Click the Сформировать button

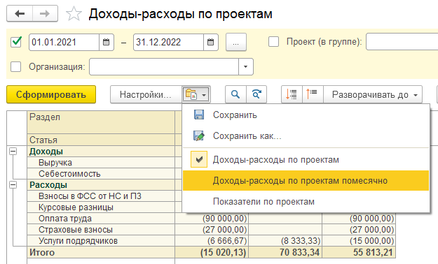click(51, 94)
